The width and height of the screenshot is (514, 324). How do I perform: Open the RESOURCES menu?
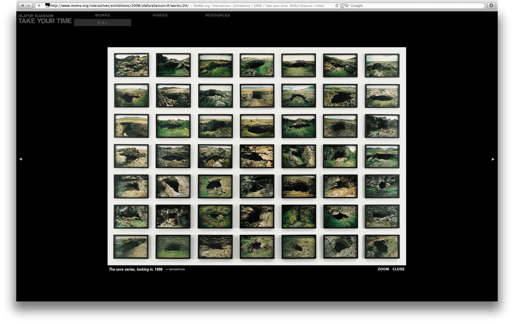point(217,15)
